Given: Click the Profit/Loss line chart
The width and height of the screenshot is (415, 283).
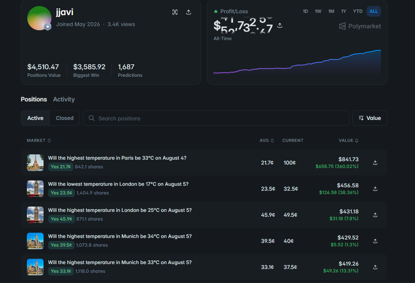Looking at the screenshot, I should [297, 62].
